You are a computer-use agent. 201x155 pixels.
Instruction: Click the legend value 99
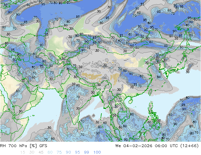(x=87, y=152)
